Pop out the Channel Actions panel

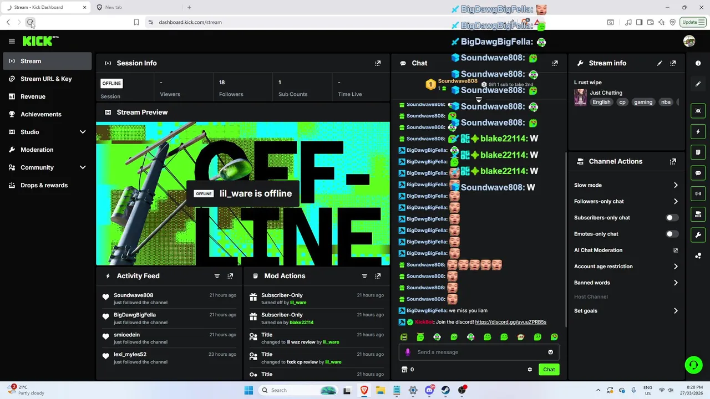[673, 162]
